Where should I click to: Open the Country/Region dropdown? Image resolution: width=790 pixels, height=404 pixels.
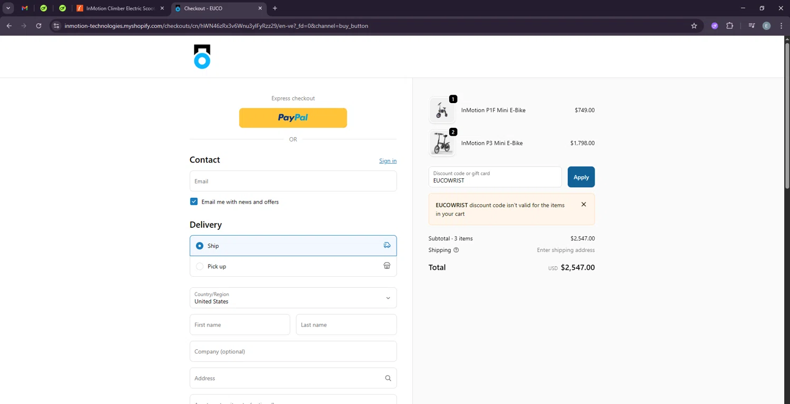pos(293,298)
